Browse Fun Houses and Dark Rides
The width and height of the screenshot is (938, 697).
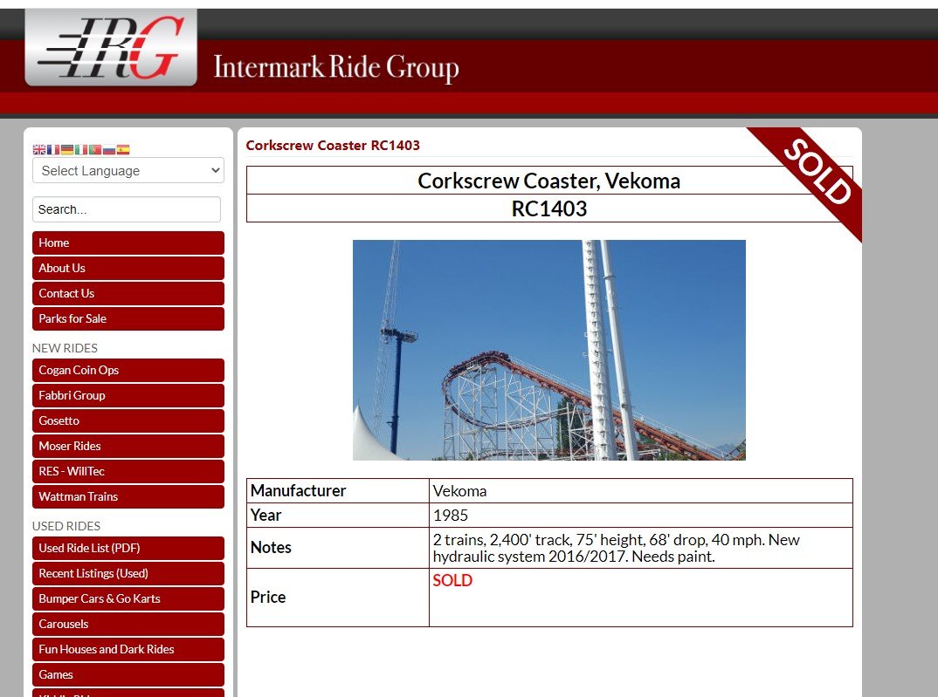point(128,649)
